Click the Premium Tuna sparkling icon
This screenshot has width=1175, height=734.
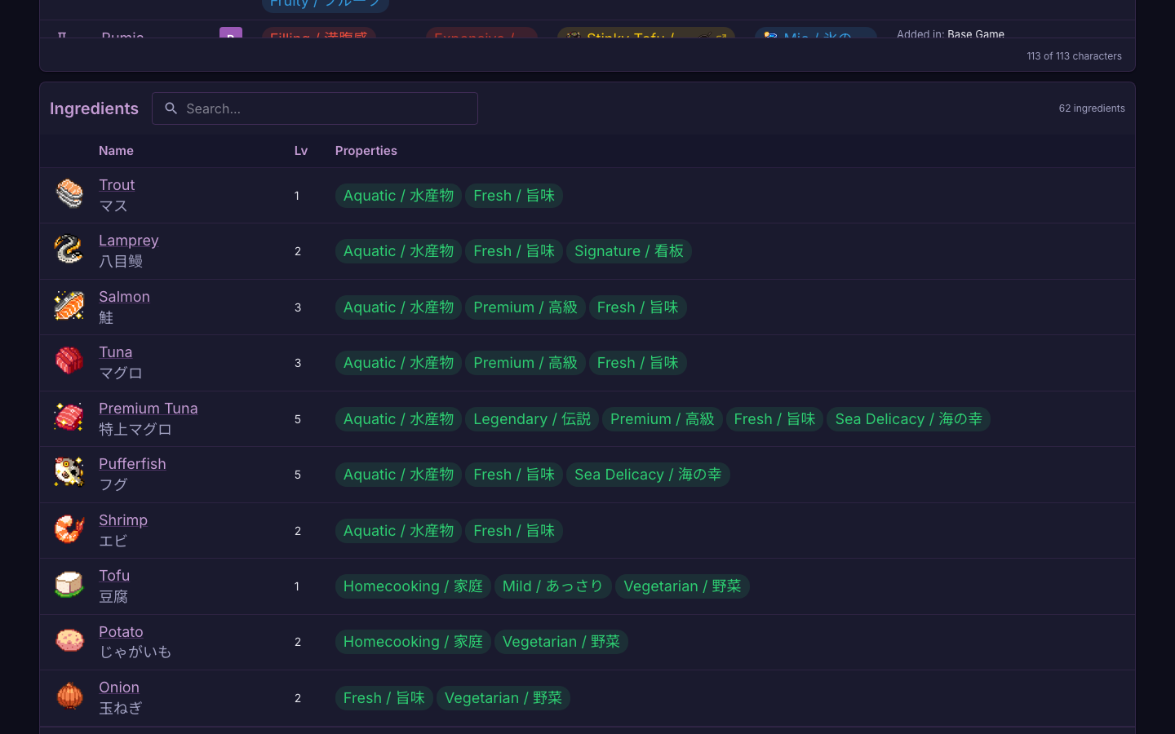click(x=69, y=418)
